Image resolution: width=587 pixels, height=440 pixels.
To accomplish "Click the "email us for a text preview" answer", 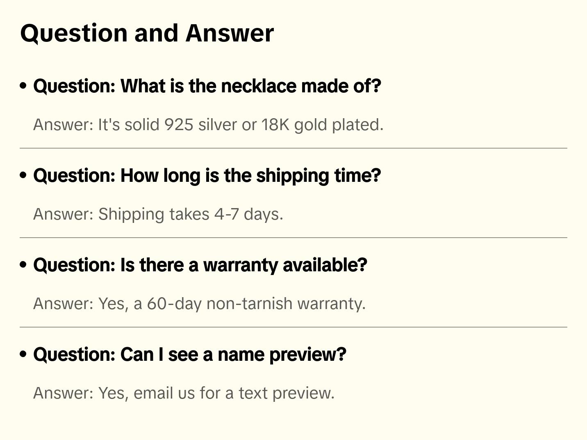I will (x=184, y=393).
